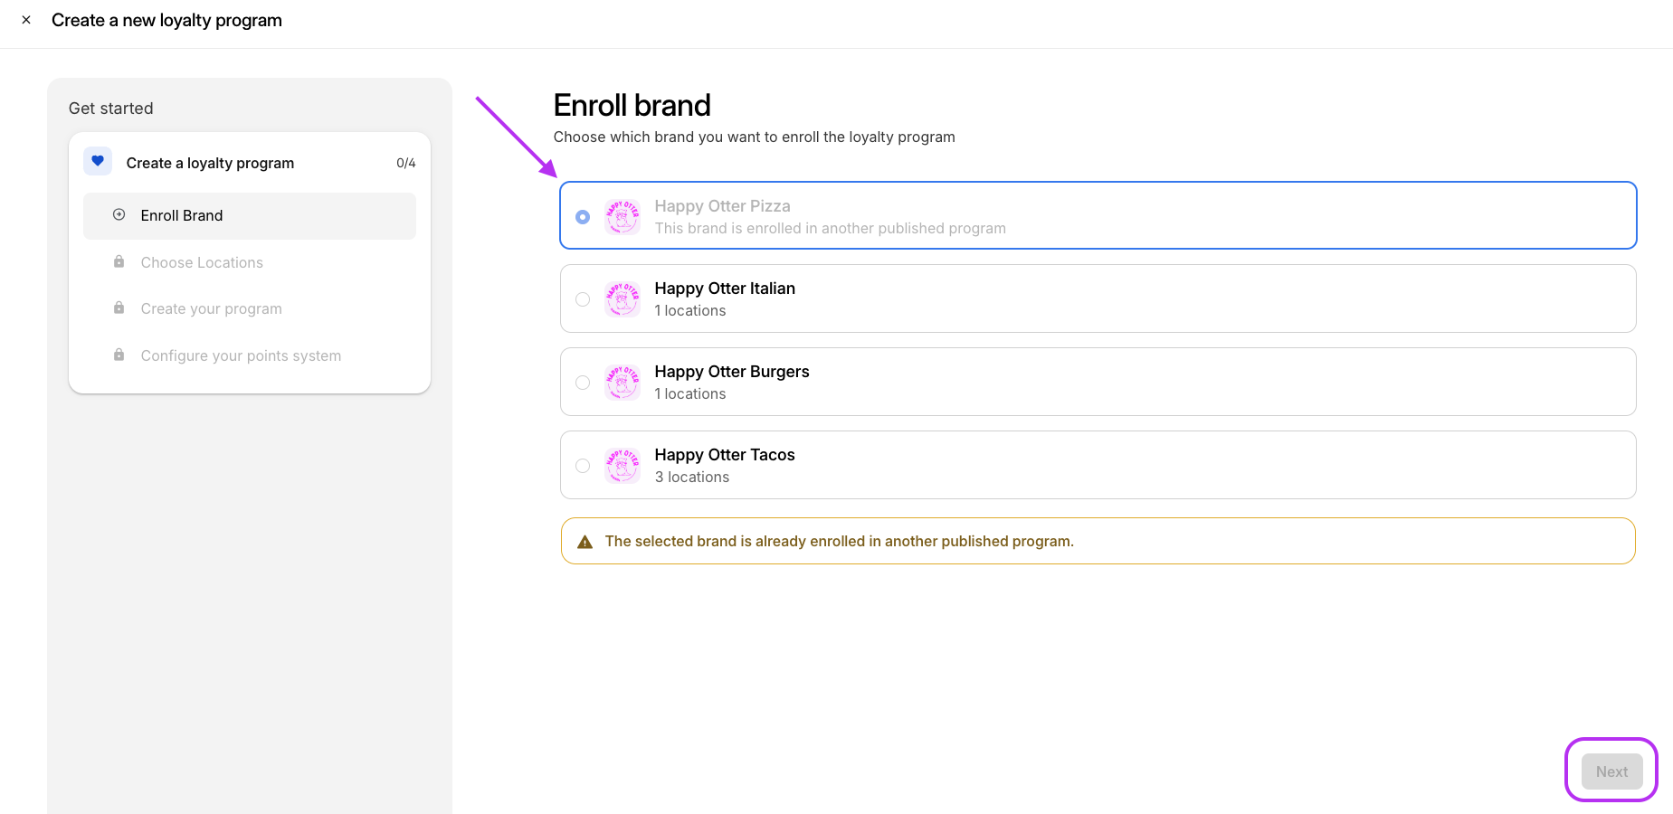The width and height of the screenshot is (1673, 814).
Task: Click the Happy Otter Pizza brand logo
Action: coord(623,217)
